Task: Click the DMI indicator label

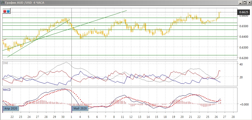Action: 5,63
